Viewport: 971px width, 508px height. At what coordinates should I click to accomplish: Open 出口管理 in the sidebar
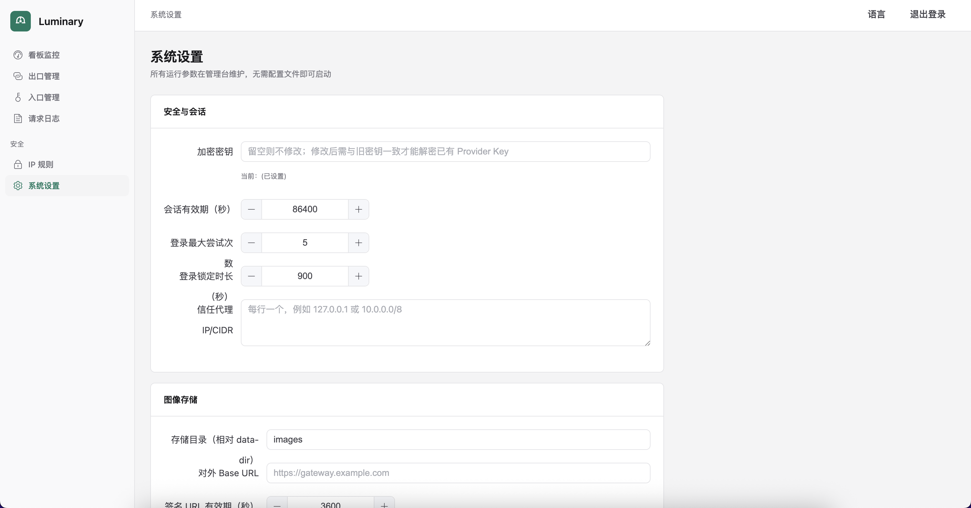[x=67, y=76]
